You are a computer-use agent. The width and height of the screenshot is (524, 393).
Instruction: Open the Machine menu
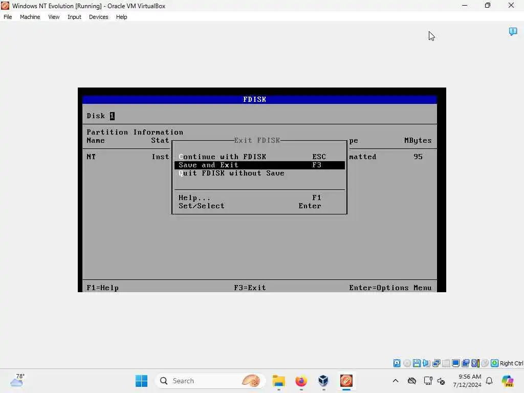[x=30, y=17]
